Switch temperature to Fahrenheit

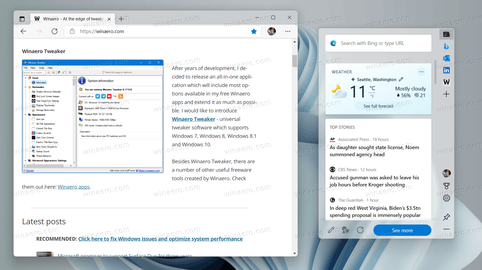tap(372, 96)
